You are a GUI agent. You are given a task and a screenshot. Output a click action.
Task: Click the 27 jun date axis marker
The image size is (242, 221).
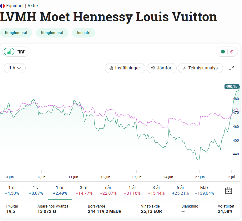tap(200, 177)
